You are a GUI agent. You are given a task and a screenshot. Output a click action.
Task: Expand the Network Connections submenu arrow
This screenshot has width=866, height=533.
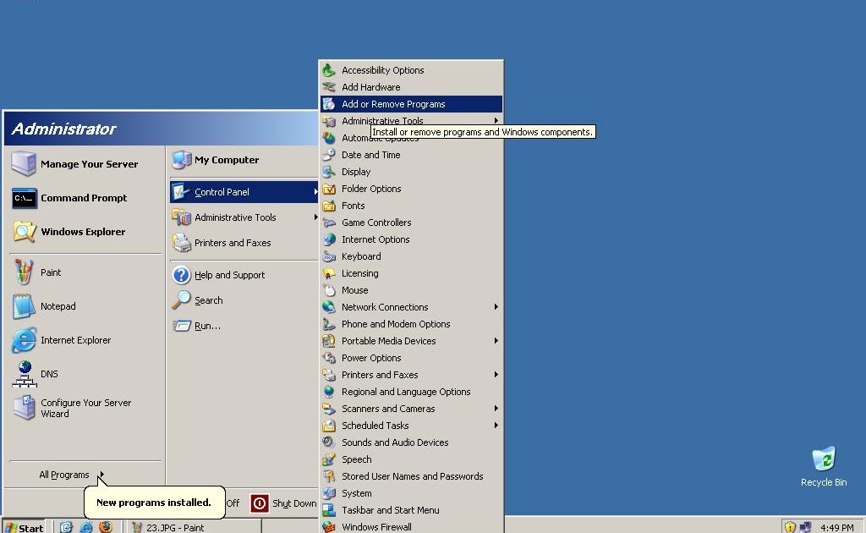coord(496,306)
